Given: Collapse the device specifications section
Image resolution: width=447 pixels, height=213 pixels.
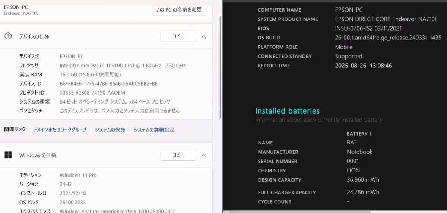Looking at the screenshot, I should pos(203,36).
